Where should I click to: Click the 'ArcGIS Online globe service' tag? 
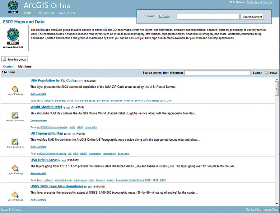point(52,127)
